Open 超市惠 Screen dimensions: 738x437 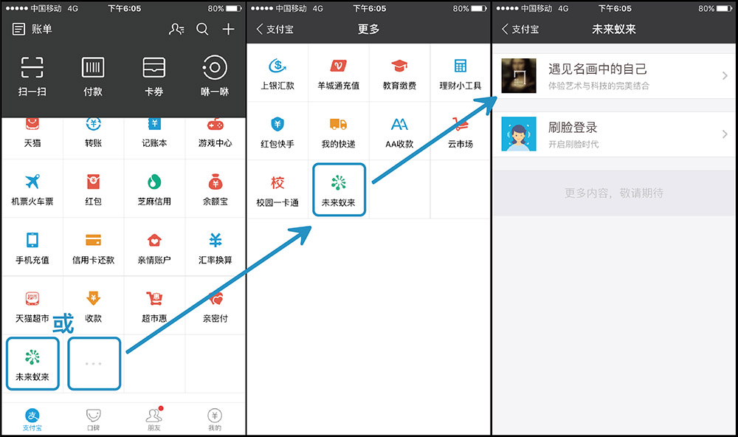click(154, 306)
